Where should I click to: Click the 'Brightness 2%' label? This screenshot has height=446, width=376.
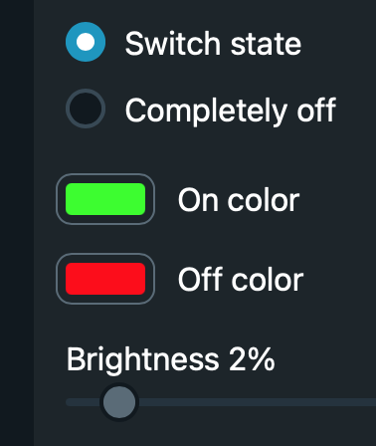tap(171, 360)
